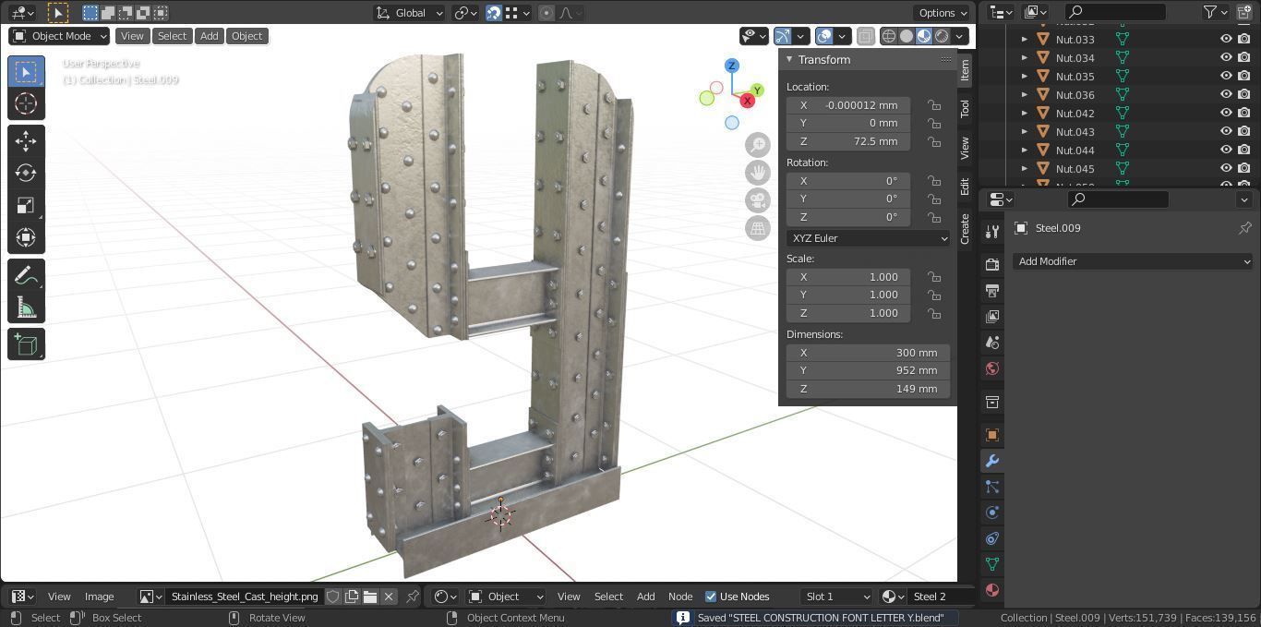Switch to the Tool sidebar tab

point(965,108)
